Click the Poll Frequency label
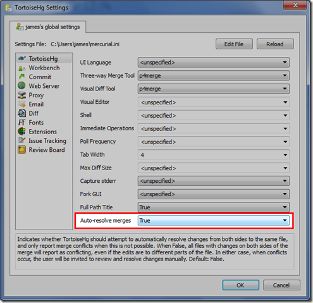 pyautogui.click(x=98, y=142)
